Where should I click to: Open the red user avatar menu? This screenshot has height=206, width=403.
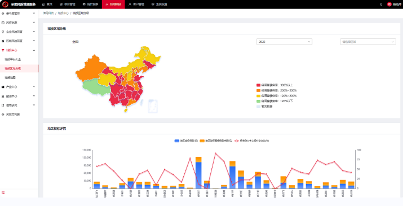389,5
